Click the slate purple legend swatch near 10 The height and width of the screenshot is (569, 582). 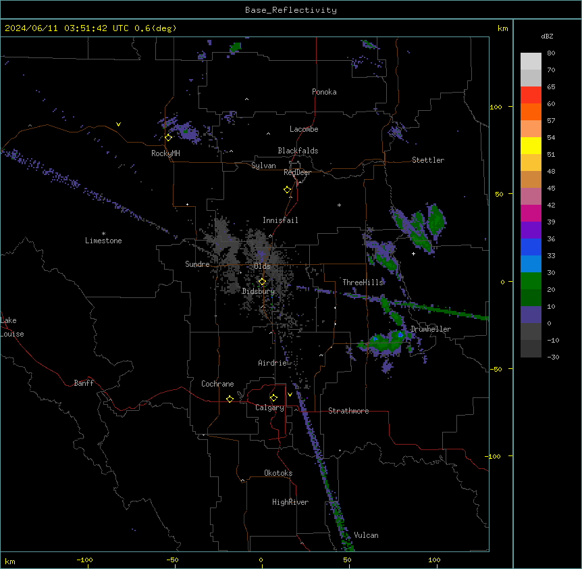pyautogui.click(x=531, y=315)
